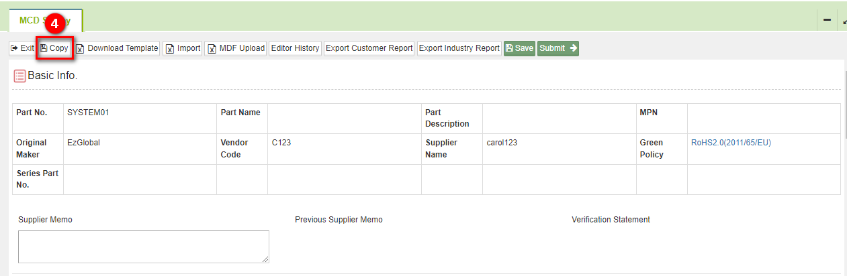The width and height of the screenshot is (847, 276).
Task: Click the Exit button
Action: [22, 48]
